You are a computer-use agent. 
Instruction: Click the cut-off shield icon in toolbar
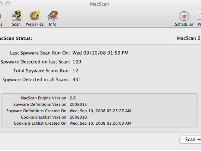(x=1, y=16)
